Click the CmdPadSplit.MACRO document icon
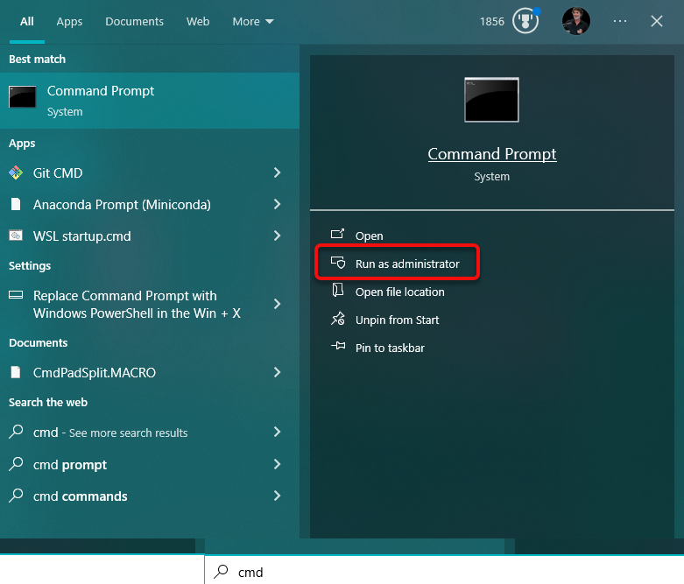684x584 pixels. [x=16, y=373]
